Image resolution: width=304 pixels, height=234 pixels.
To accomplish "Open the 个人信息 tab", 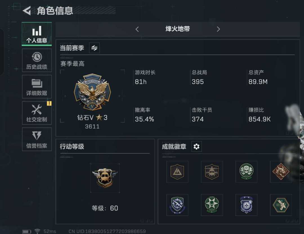I will point(37,34).
